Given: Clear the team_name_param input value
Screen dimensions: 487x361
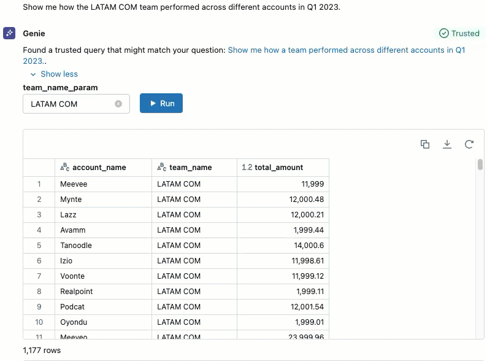Looking at the screenshot, I should pos(118,104).
